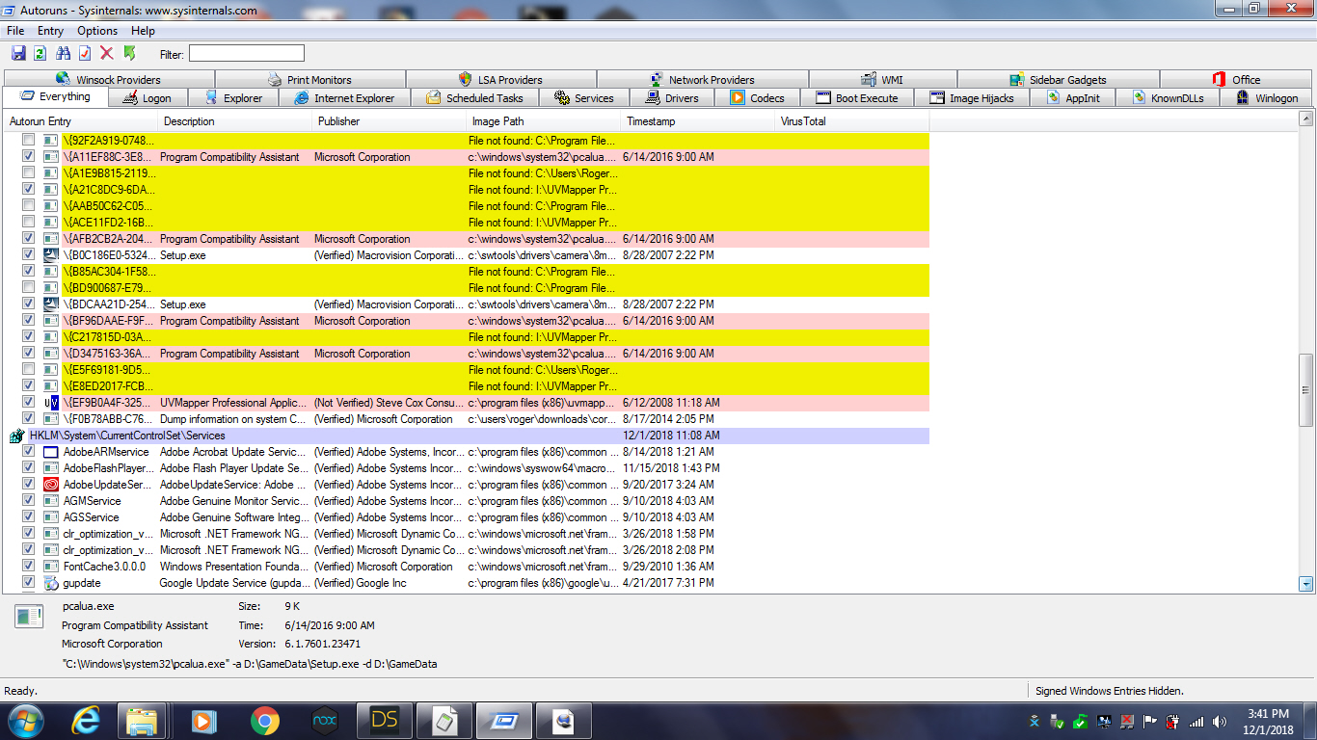The image size is (1317, 740).
Task: Open the File menu
Action: (15, 31)
